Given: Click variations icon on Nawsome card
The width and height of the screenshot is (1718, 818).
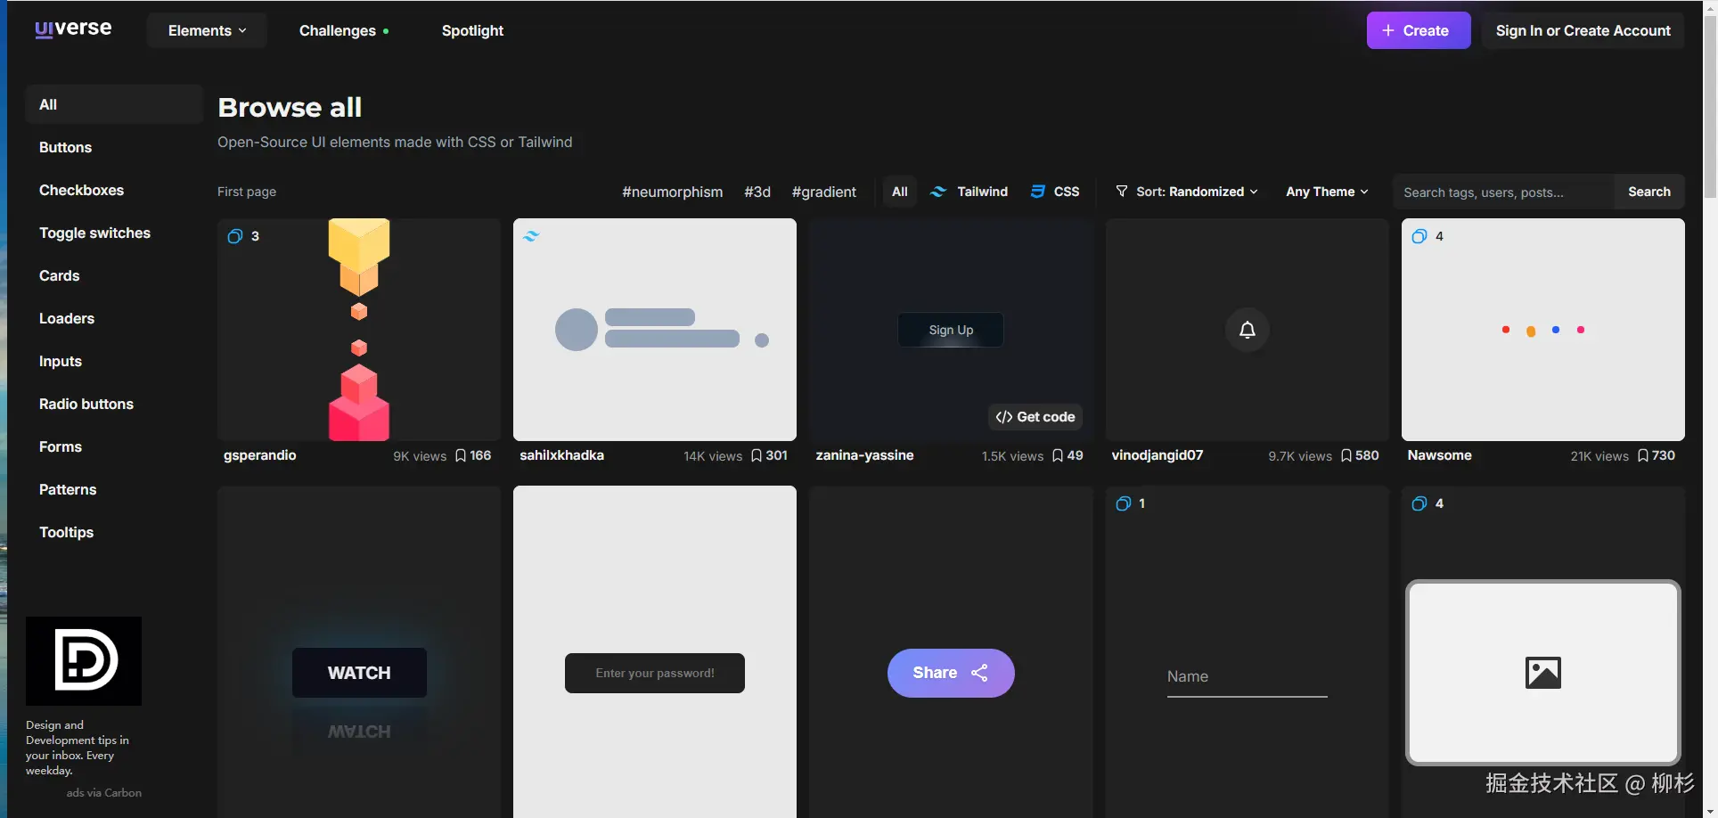Looking at the screenshot, I should tap(1419, 236).
